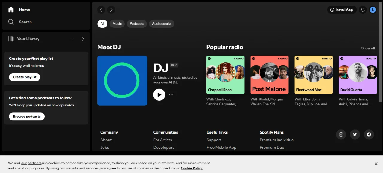
Task: Click the Meet DJ heading
Action: click(109, 47)
